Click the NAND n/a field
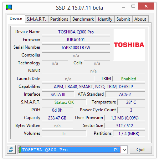The width and height of the screenshot is (159, 160). 93,71
